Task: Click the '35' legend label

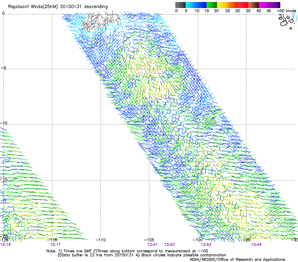Action: (248, 10)
